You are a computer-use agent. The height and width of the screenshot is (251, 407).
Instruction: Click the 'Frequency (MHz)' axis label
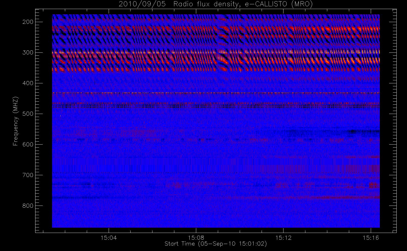[16, 121]
